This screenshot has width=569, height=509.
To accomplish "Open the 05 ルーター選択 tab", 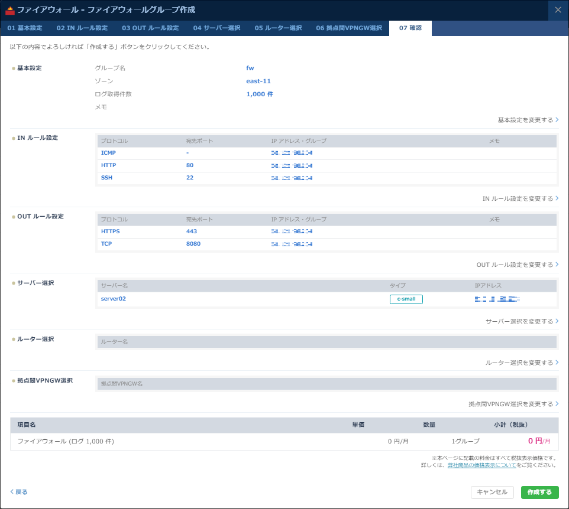I will 278,28.
